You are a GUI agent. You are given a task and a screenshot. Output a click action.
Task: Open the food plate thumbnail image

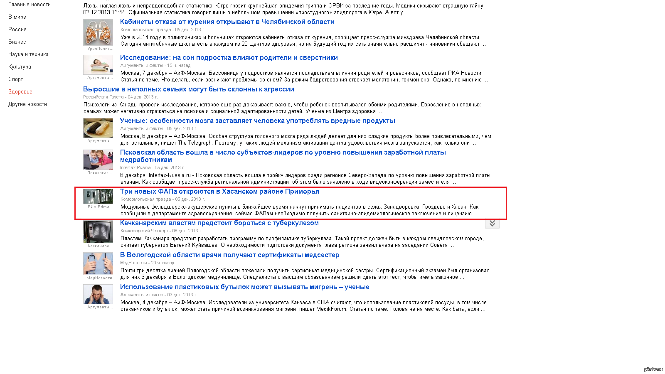tap(98, 128)
